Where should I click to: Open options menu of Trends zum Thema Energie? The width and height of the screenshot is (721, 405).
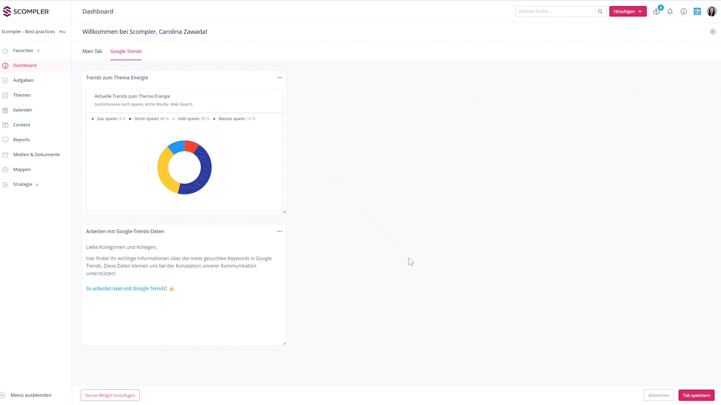(279, 78)
